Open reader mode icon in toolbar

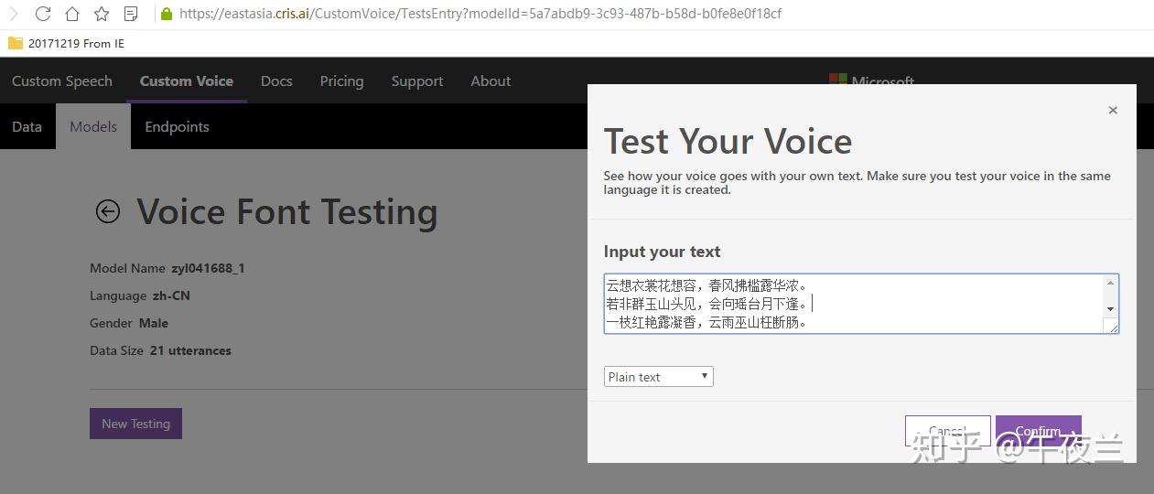[x=131, y=14]
